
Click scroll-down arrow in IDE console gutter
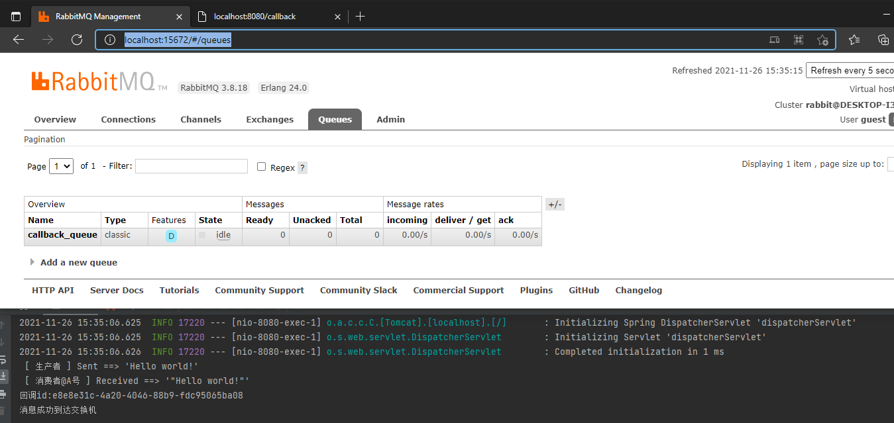(x=3, y=342)
